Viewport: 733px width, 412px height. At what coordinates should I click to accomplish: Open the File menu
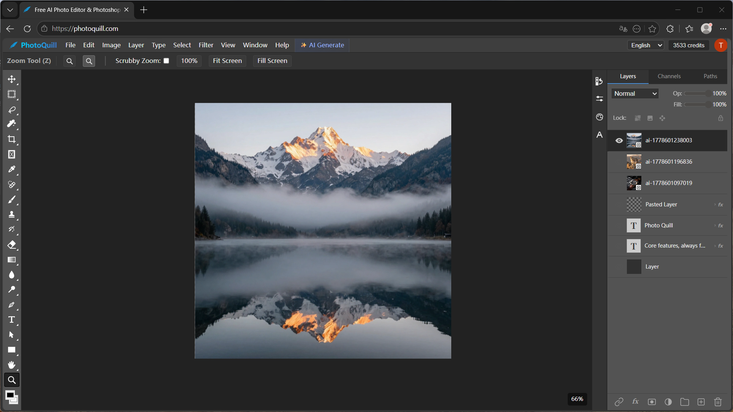tap(70, 45)
